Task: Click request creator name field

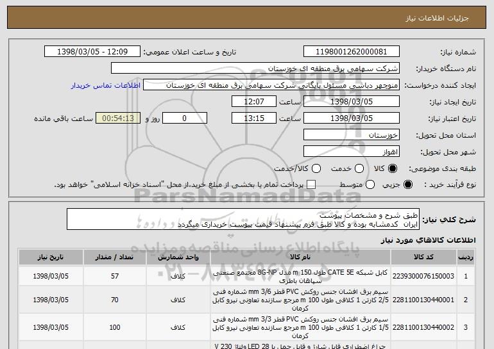Action: [x=271, y=85]
